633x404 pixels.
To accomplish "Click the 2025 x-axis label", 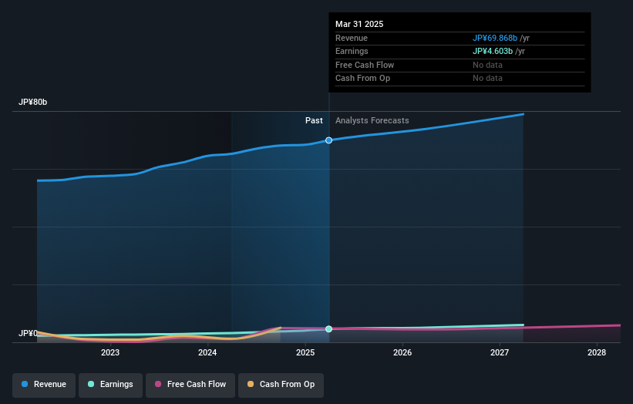I will pos(305,352).
